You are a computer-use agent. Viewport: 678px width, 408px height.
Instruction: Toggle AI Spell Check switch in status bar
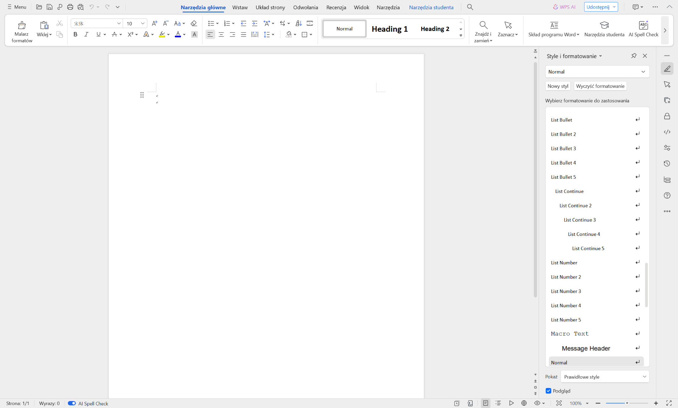point(72,403)
